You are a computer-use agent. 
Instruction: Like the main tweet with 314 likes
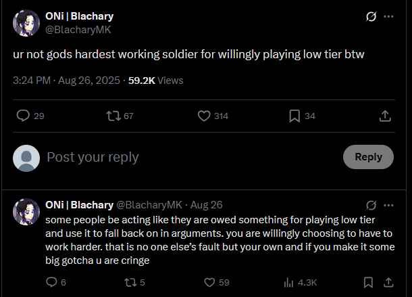point(205,116)
